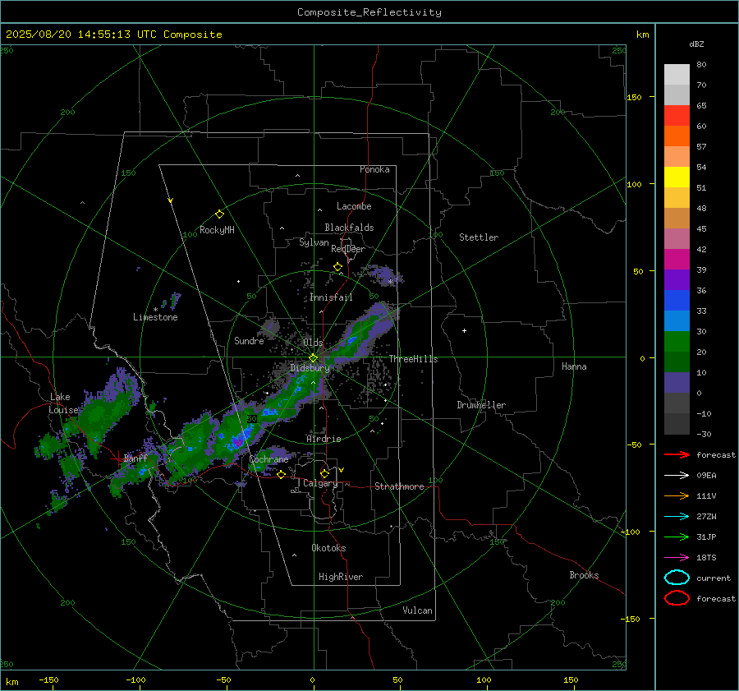
Task: Click the yellow 54 dBZ color swatch
Action: point(677,177)
